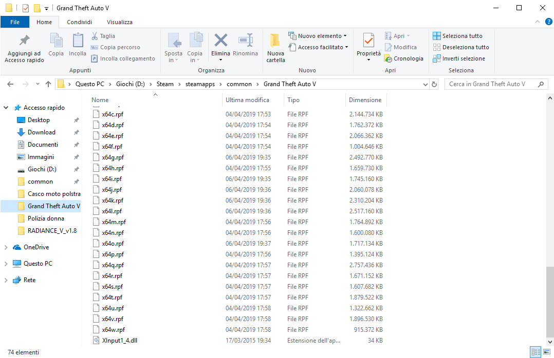Screen dimensions: 554x358
Task: Click the Incolla clipboard icon
Action: click(x=78, y=40)
